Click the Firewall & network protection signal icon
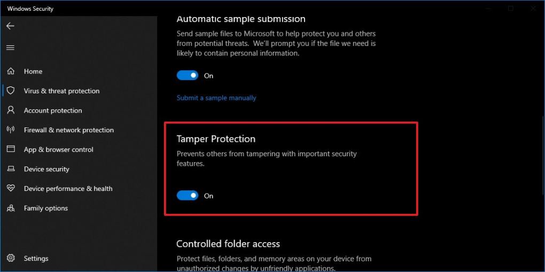Viewport: 545px width, 272px height. pyautogui.click(x=11, y=130)
